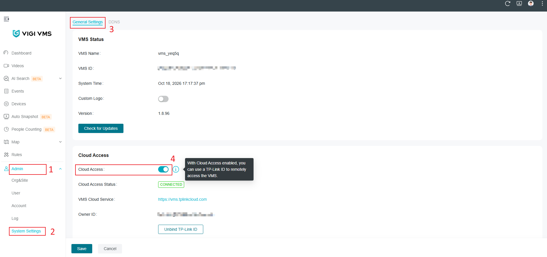
Task: Click the VMS Cloud Service label
Action: [x=97, y=199]
